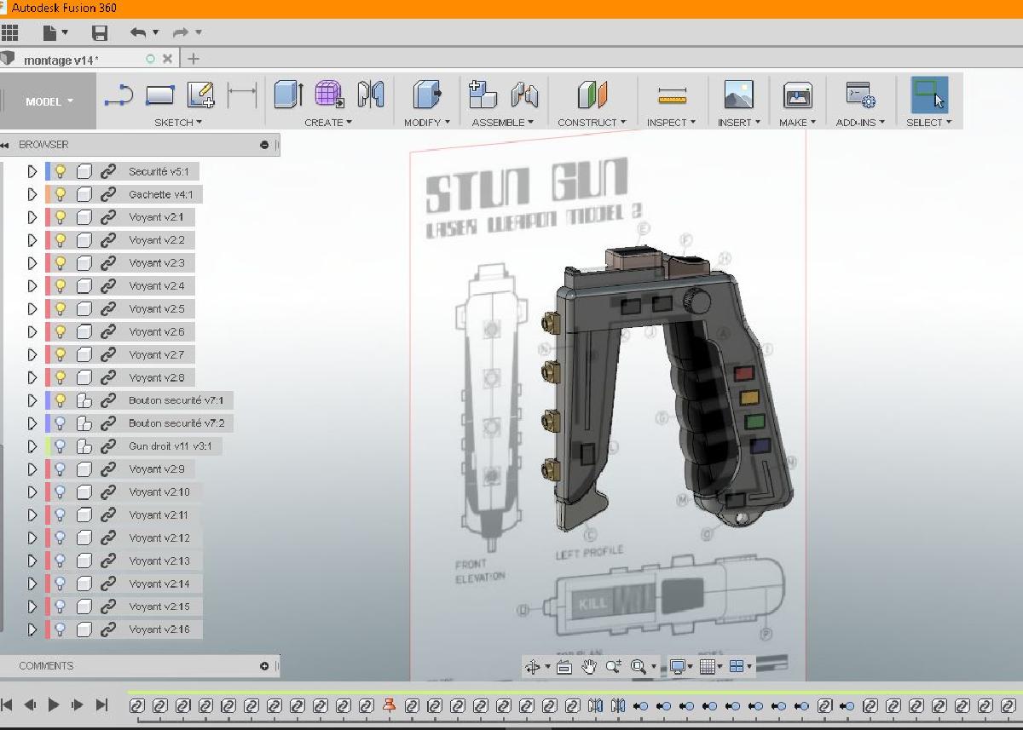The height and width of the screenshot is (730, 1023).
Task: Open the Scripts and Add-Ins icon
Action: click(x=860, y=95)
